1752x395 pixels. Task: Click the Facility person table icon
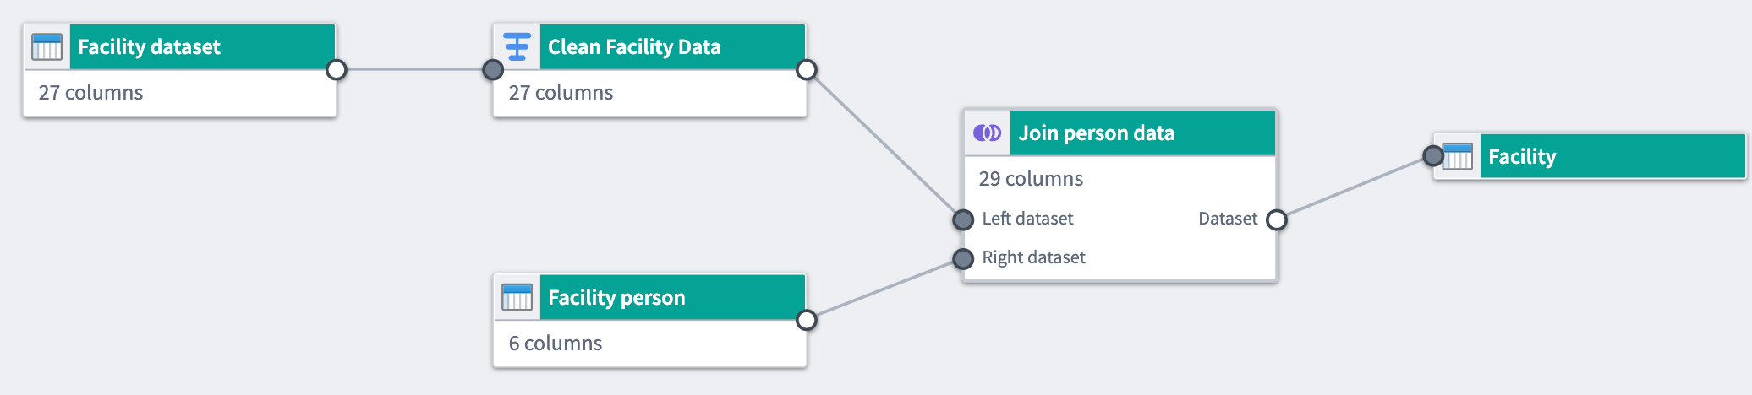(x=517, y=297)
